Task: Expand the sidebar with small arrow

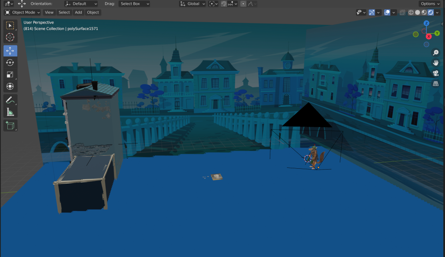Action: pos(442,24)
